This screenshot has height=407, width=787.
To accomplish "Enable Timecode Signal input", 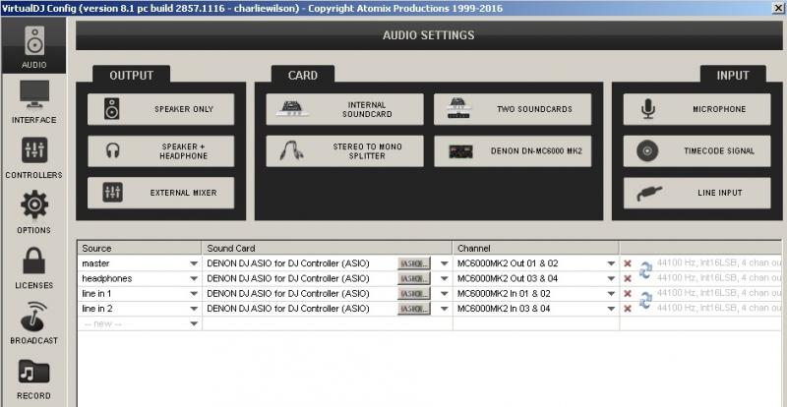I will pyautogui.click(x=696, y=151).
